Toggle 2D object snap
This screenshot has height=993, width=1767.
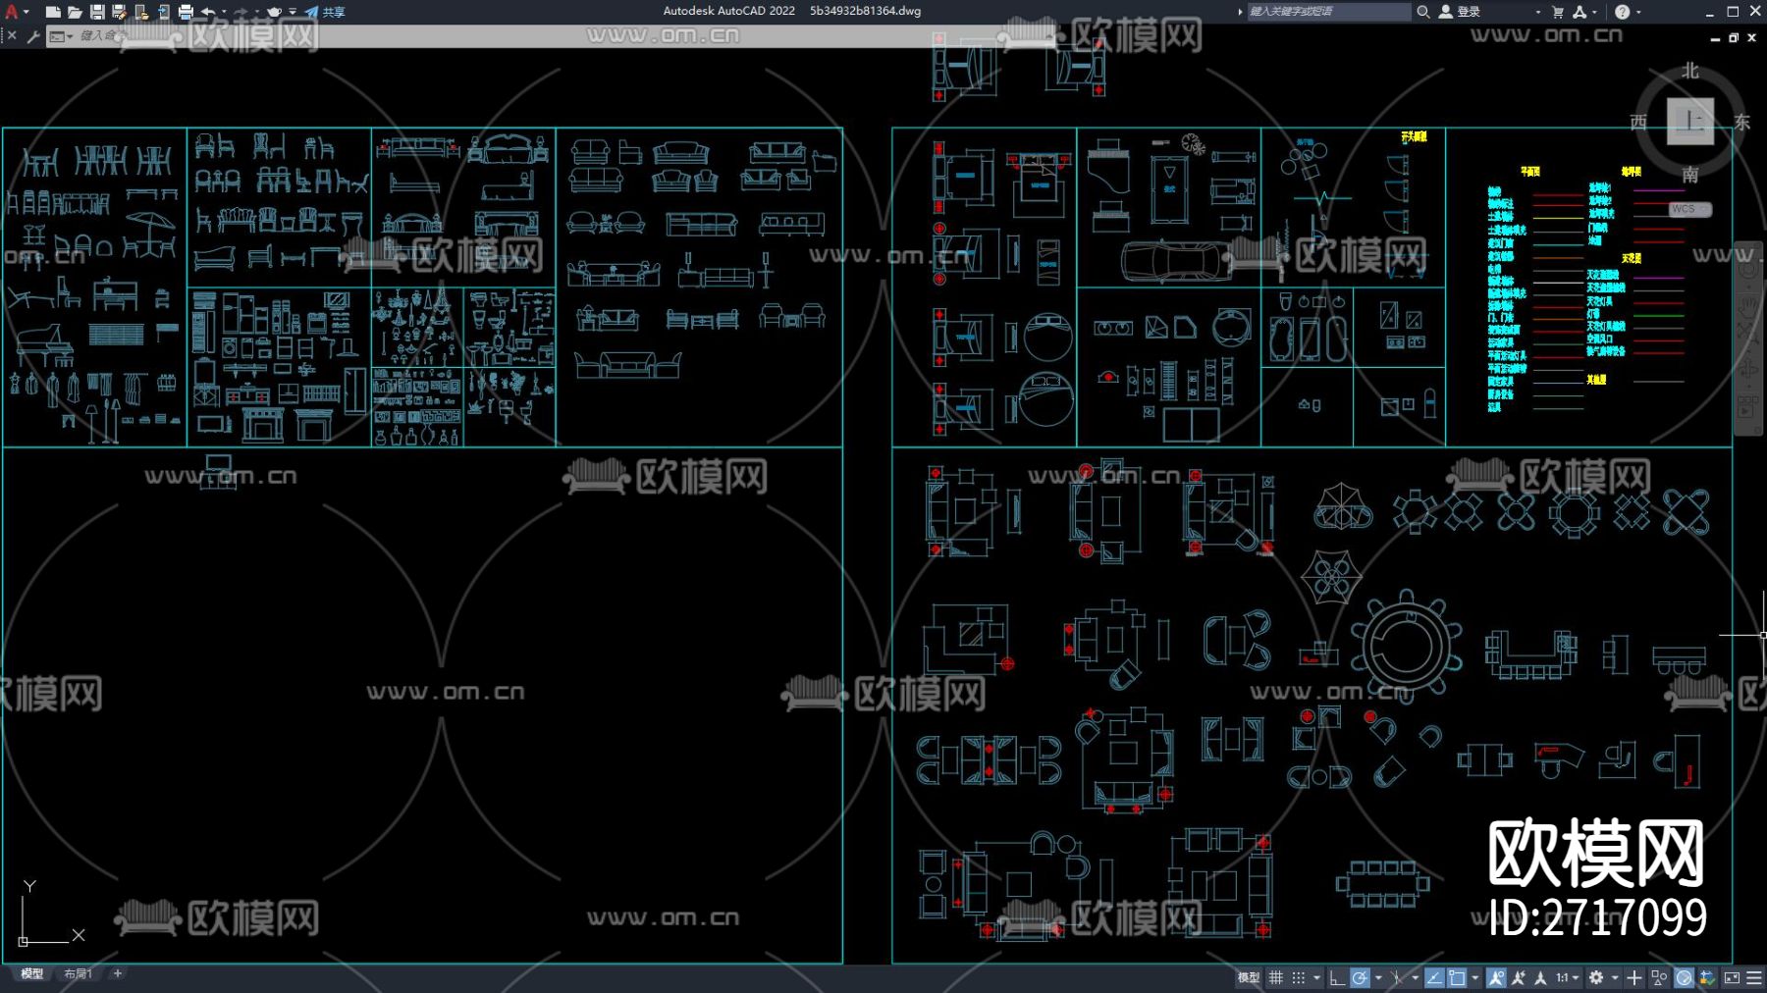point(1457,977)
